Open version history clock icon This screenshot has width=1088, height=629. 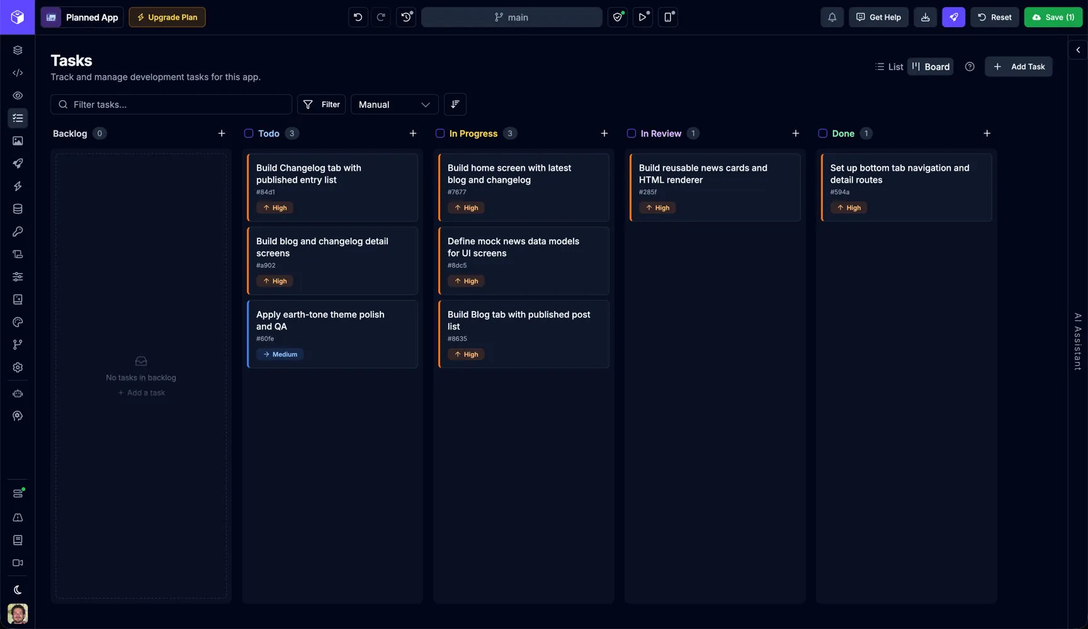coord(406,17)
